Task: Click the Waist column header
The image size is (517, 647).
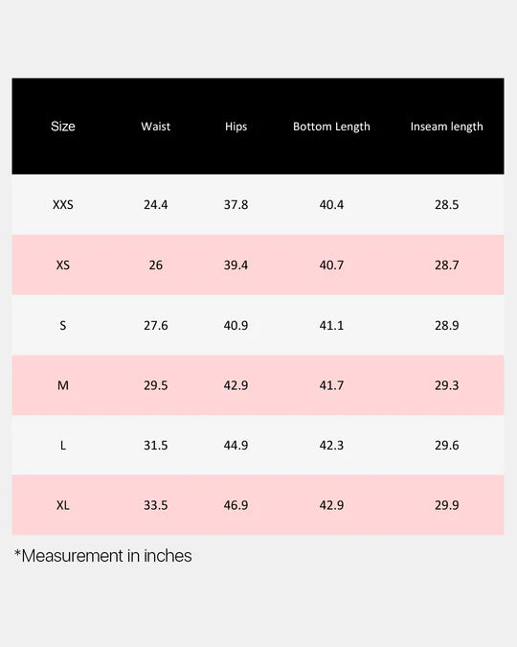Action: 155,127
